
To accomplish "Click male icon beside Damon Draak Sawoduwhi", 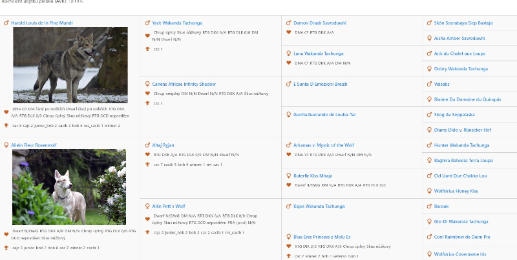I will click(288, 23).
